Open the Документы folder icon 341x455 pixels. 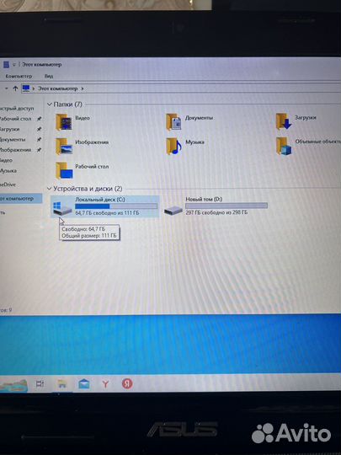tap(173, 121)
